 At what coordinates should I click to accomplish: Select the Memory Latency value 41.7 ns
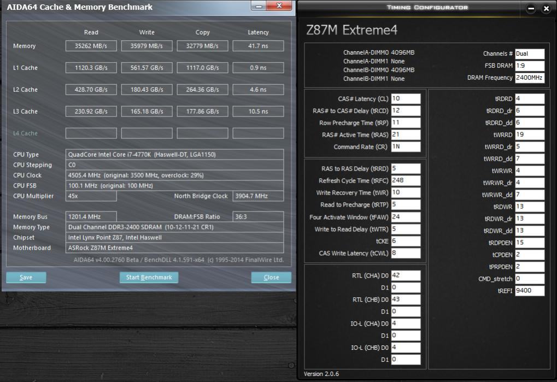(x=258, y=46)
